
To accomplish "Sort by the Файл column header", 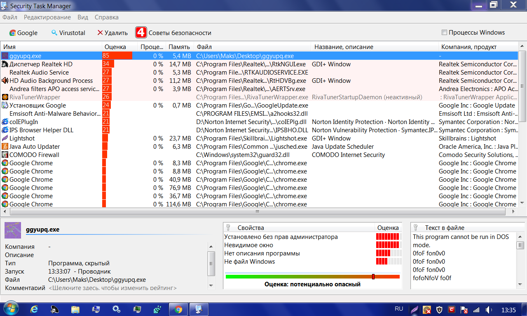I will pos(253,47).
